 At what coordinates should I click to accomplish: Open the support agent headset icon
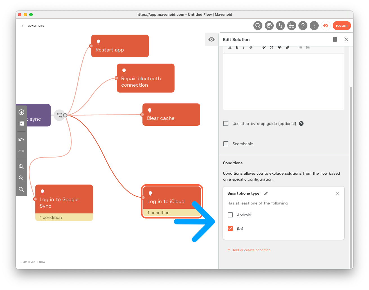[269, 26]
